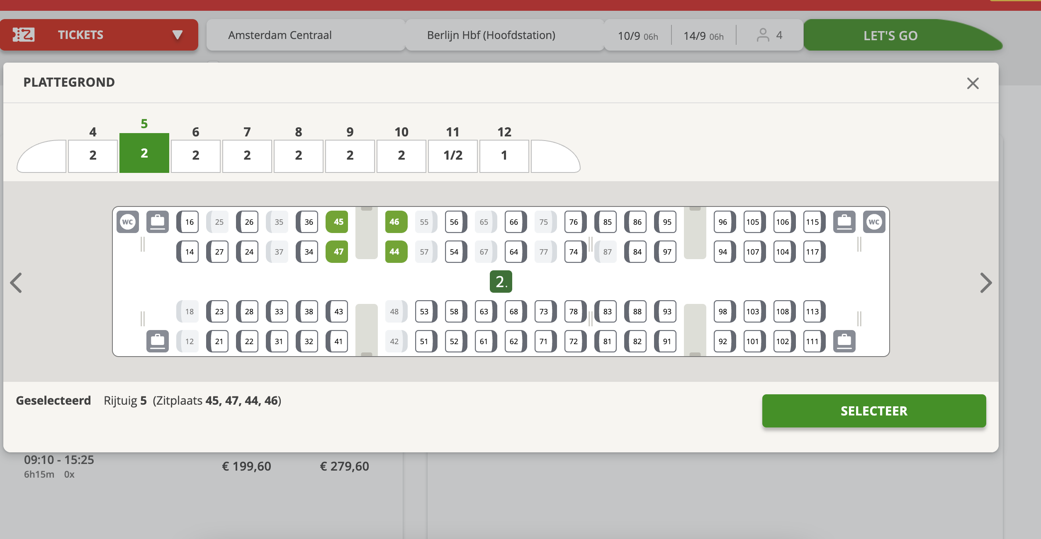Click the second class '2.' badge
This screenshot has width=1041, height=539.
501,282
